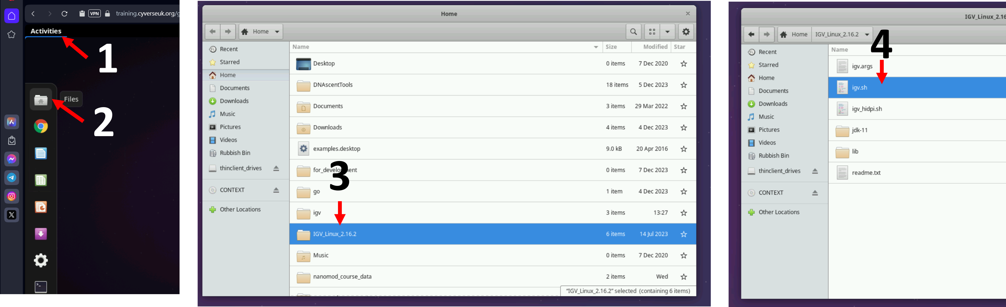The image size is (1006, 307).
Task: Sort files by the Modified column
Action: [655, 47]
